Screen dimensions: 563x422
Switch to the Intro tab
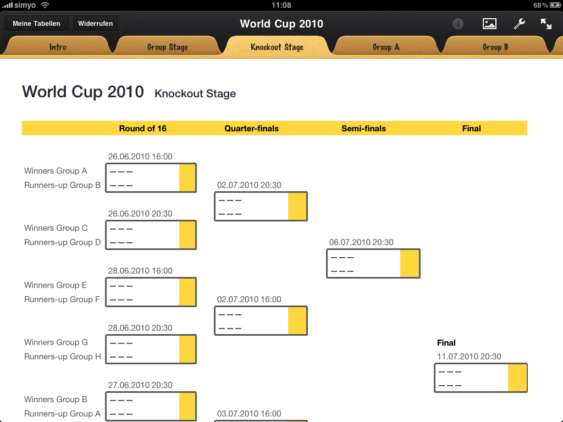(x=58, y=47)
